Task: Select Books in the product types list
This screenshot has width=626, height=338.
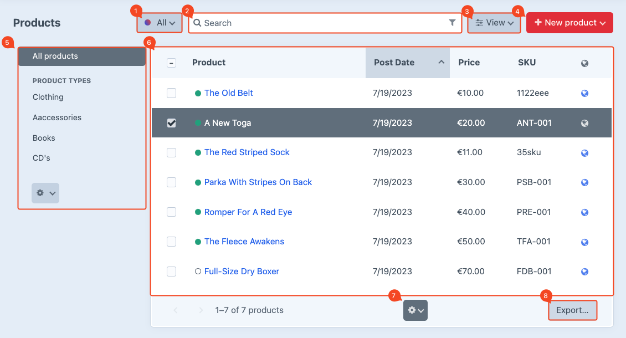Action: (44, 138)
